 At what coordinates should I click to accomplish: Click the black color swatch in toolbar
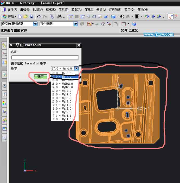pyautogui.click(x=137, y=17)
